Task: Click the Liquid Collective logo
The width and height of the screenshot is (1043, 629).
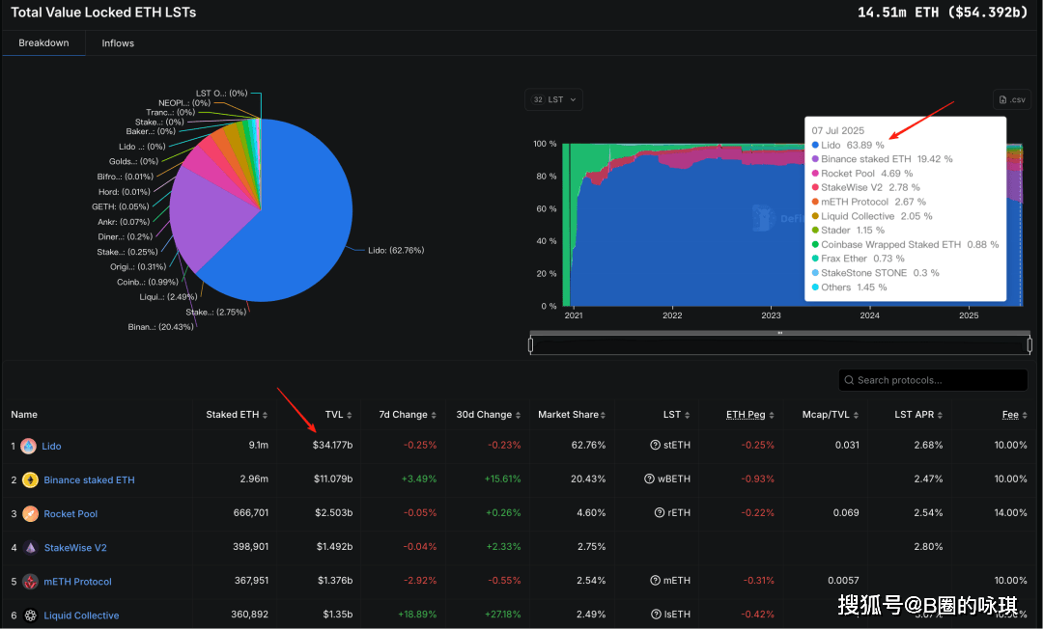Action: (x=30, y=615)
